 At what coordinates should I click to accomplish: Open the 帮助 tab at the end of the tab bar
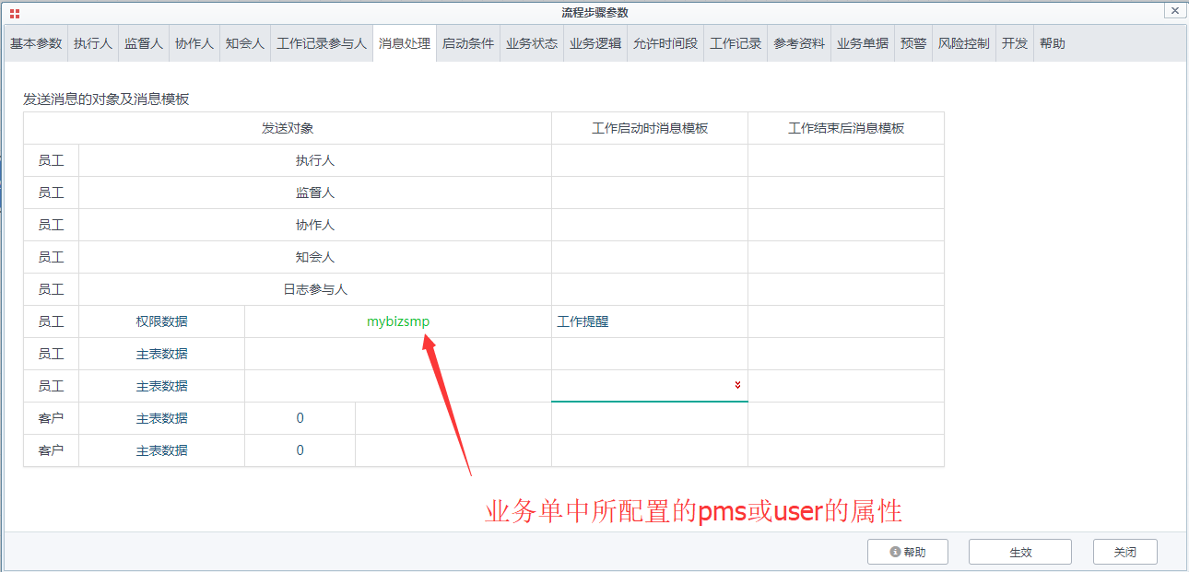point(1052,43)
